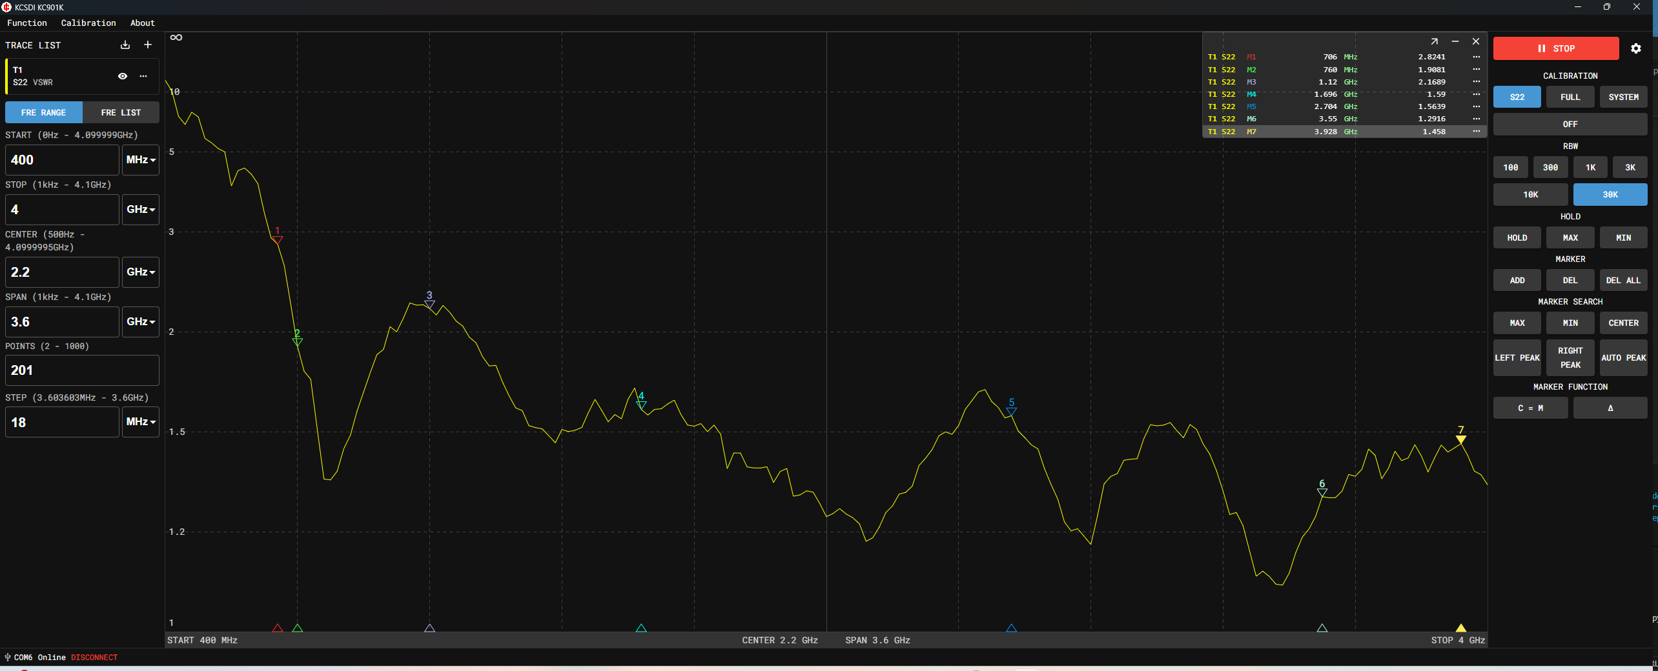Click the infinity icon above the chart
This screenshot has height=671, width=1658.
[x=176, y=37]
